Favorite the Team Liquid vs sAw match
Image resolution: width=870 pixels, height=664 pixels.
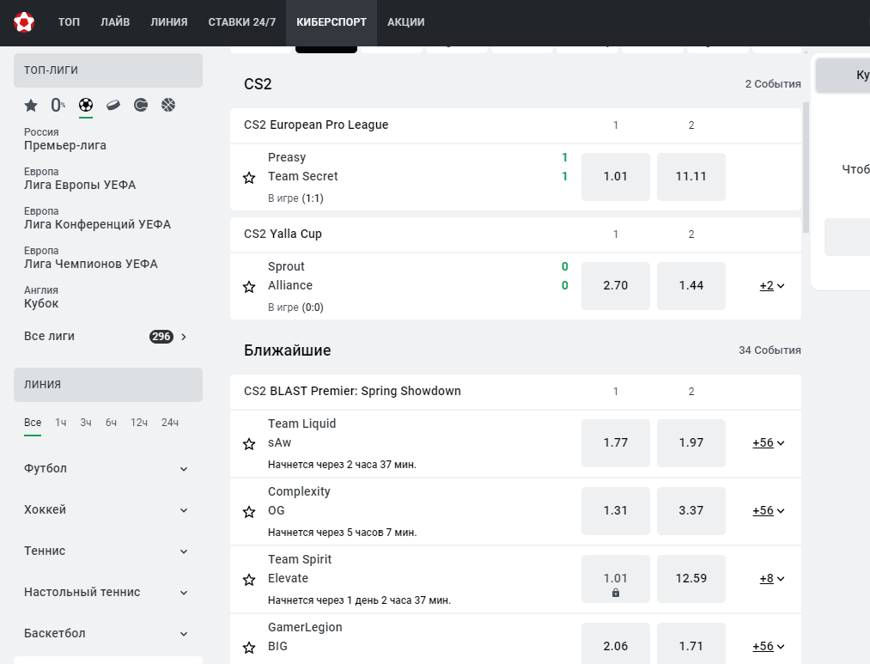click(x=249, y=444)
